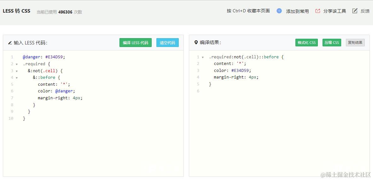
Task: Click the usage count 496306
Action: [x=65, y=12]
